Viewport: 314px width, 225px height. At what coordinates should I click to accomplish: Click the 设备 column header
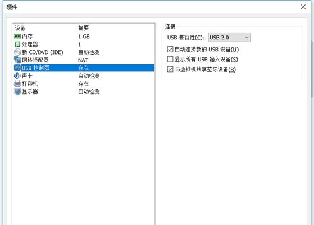coord(20,28)
